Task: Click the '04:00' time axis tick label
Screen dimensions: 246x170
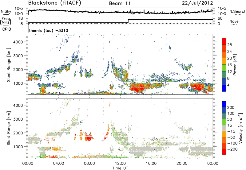Action: point(59,164)
